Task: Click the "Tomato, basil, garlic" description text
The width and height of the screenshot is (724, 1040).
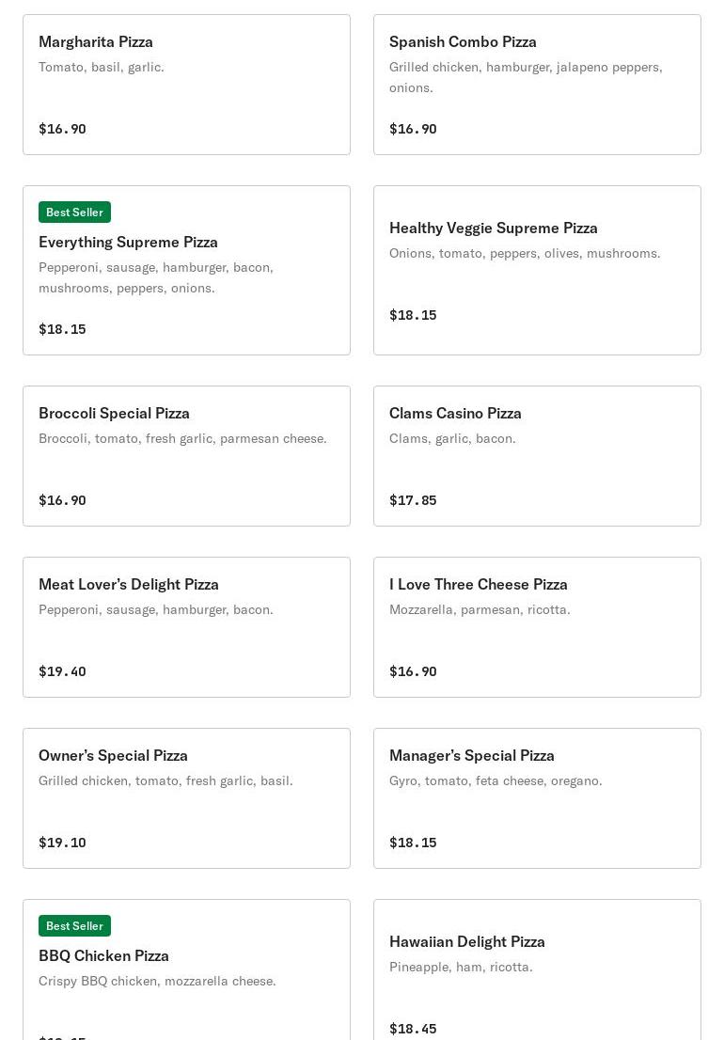Action: coord(102,67)
